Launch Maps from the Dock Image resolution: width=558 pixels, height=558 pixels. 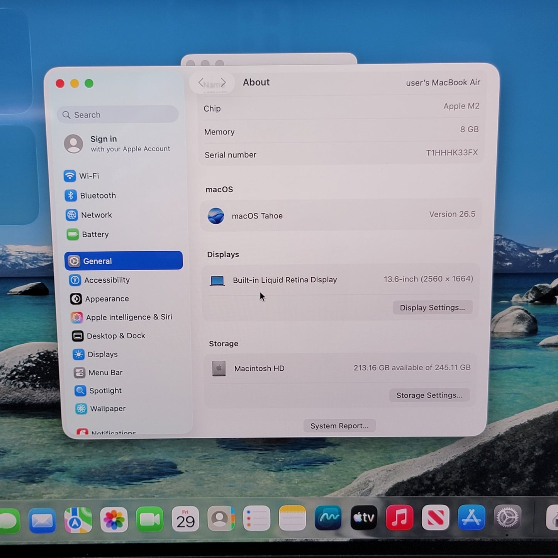click(78, 520)
